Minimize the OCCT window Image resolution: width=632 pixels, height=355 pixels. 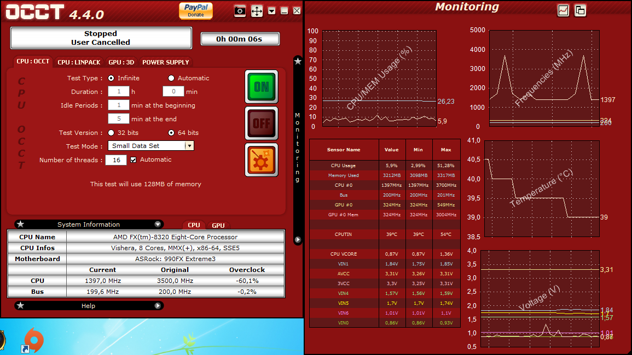[x=284, y=11]
